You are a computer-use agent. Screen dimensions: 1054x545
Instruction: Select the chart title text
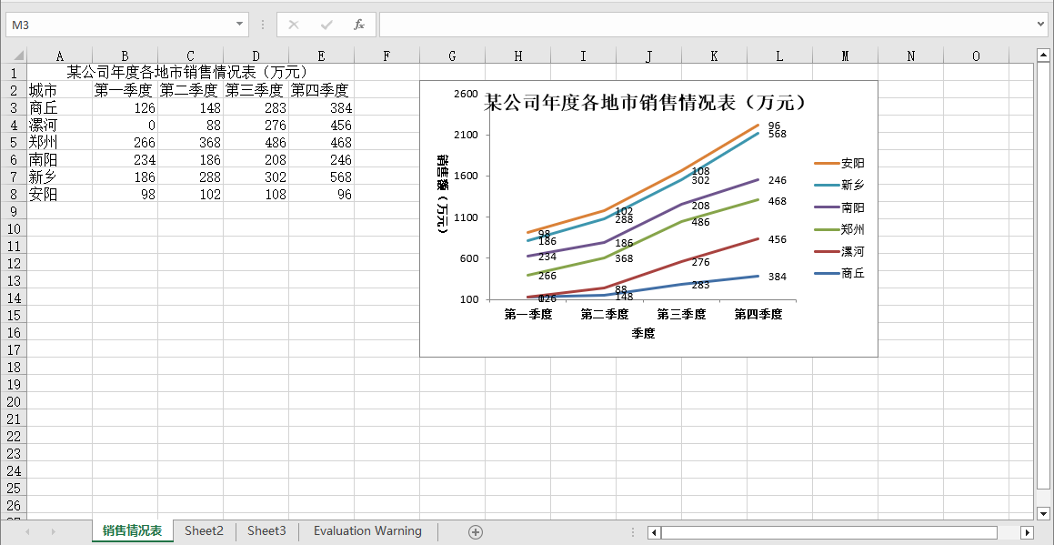(x=645, y=102)
